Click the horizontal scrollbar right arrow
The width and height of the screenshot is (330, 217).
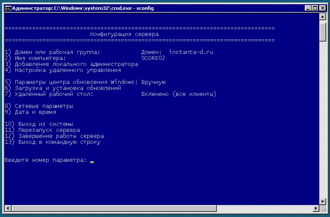(x=315, y=208)
